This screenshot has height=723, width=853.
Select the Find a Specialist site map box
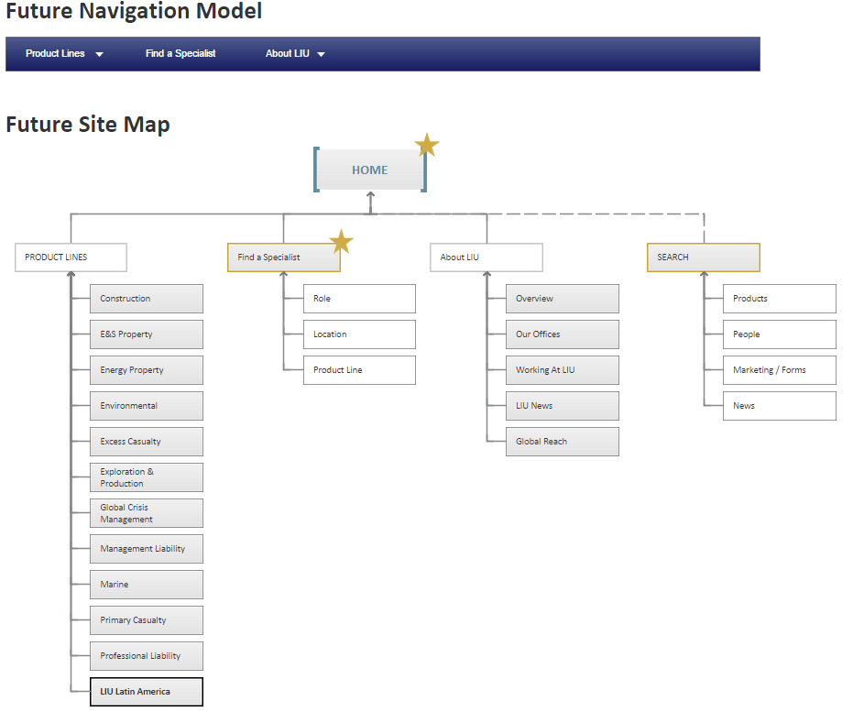pos(284,257)
